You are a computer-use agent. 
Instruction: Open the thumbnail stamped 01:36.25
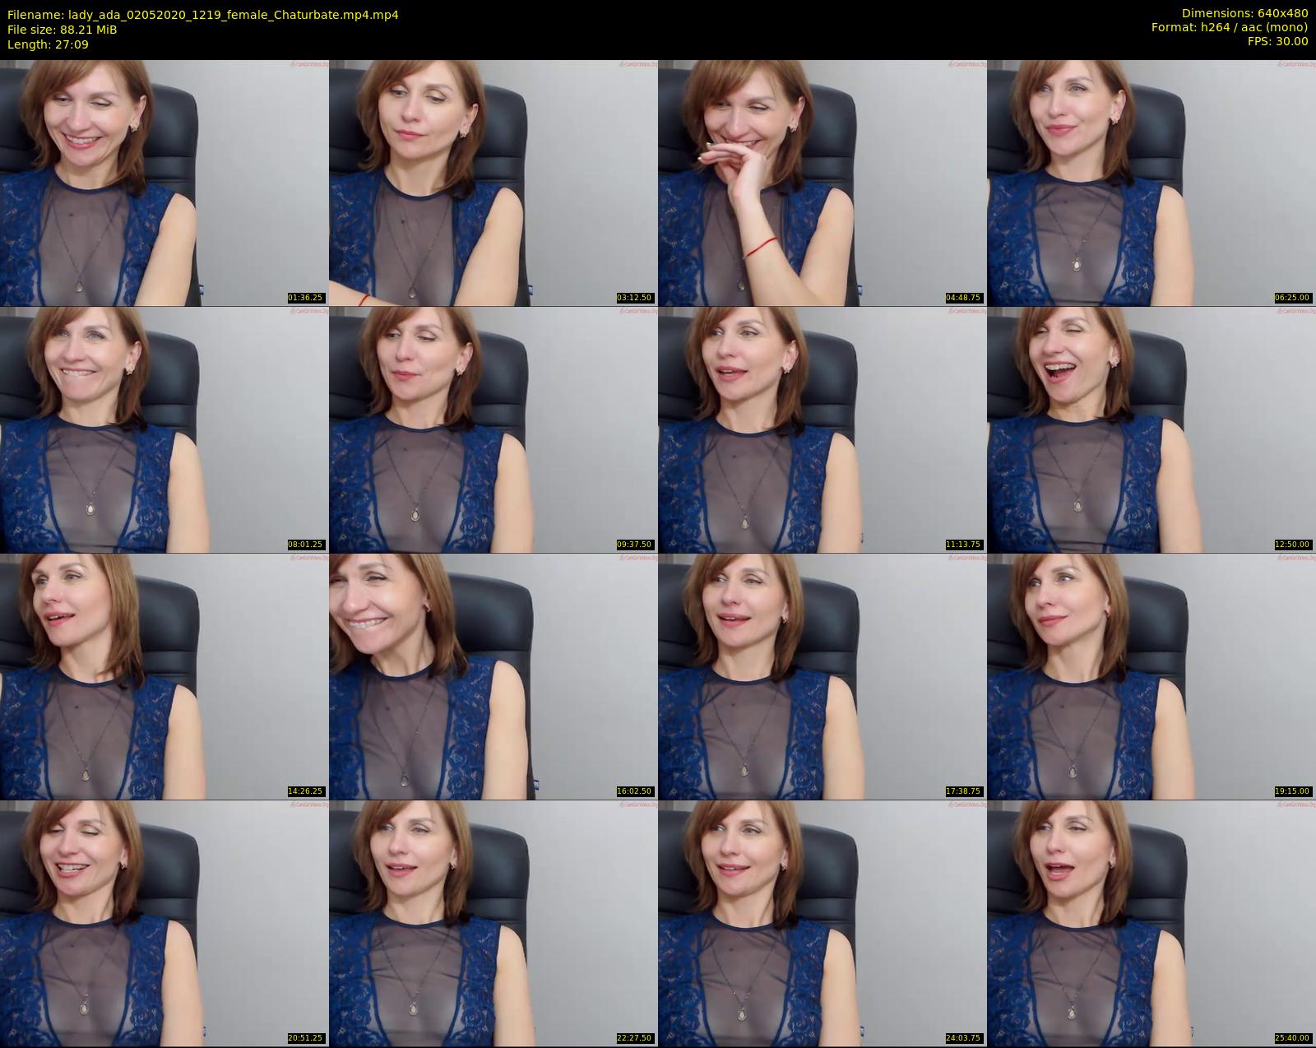164,183
